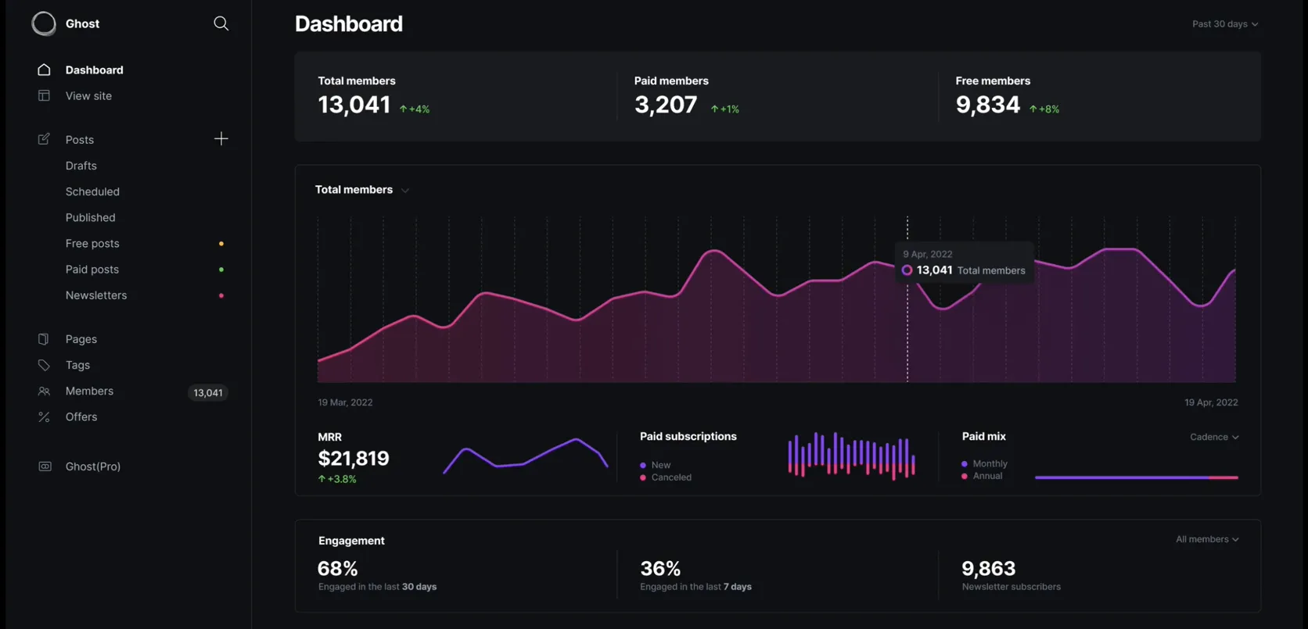
Task: Click the New legend entry
Action: [x=655, y=465]
